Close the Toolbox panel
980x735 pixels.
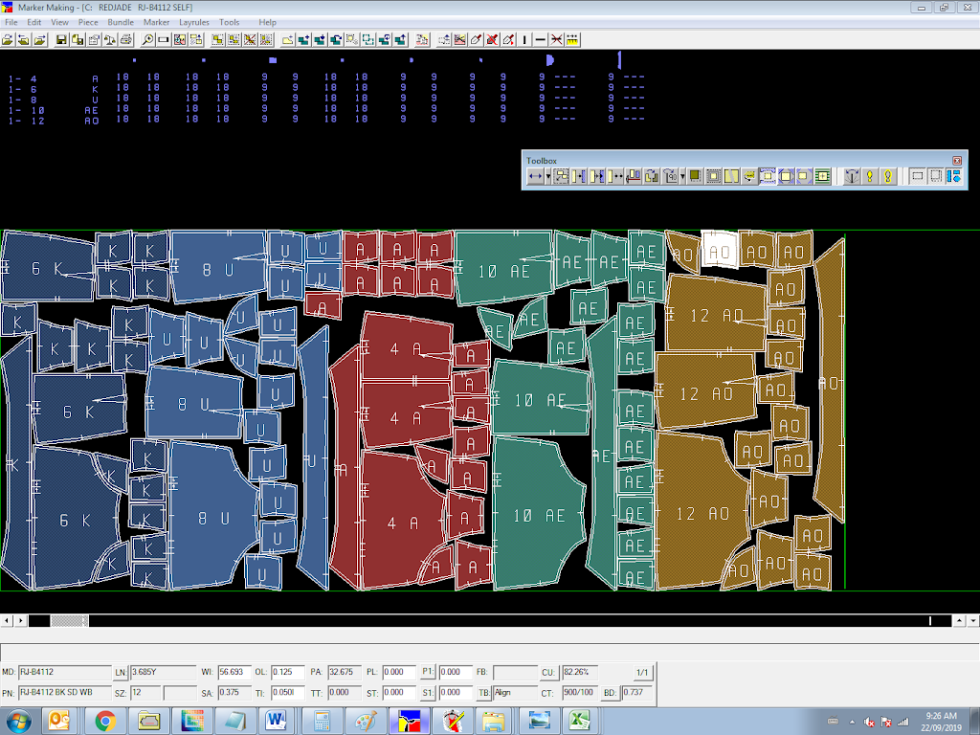point(957,161)
